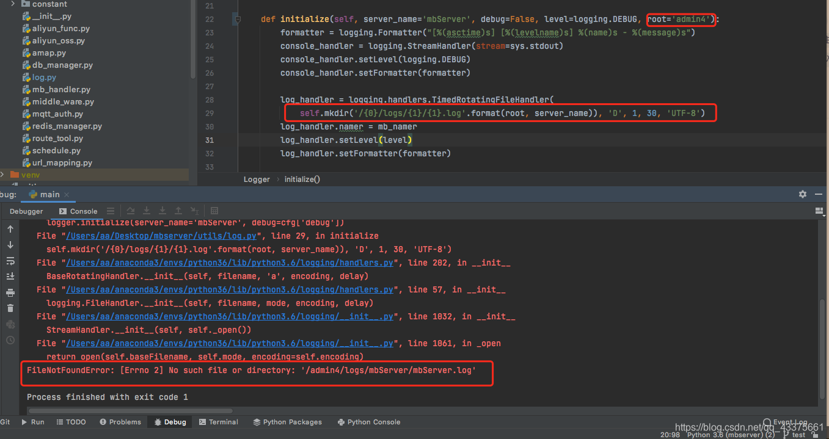Open Debug panel settings gear
This screenshot has height=439, width=829.
tap(803, 194)
